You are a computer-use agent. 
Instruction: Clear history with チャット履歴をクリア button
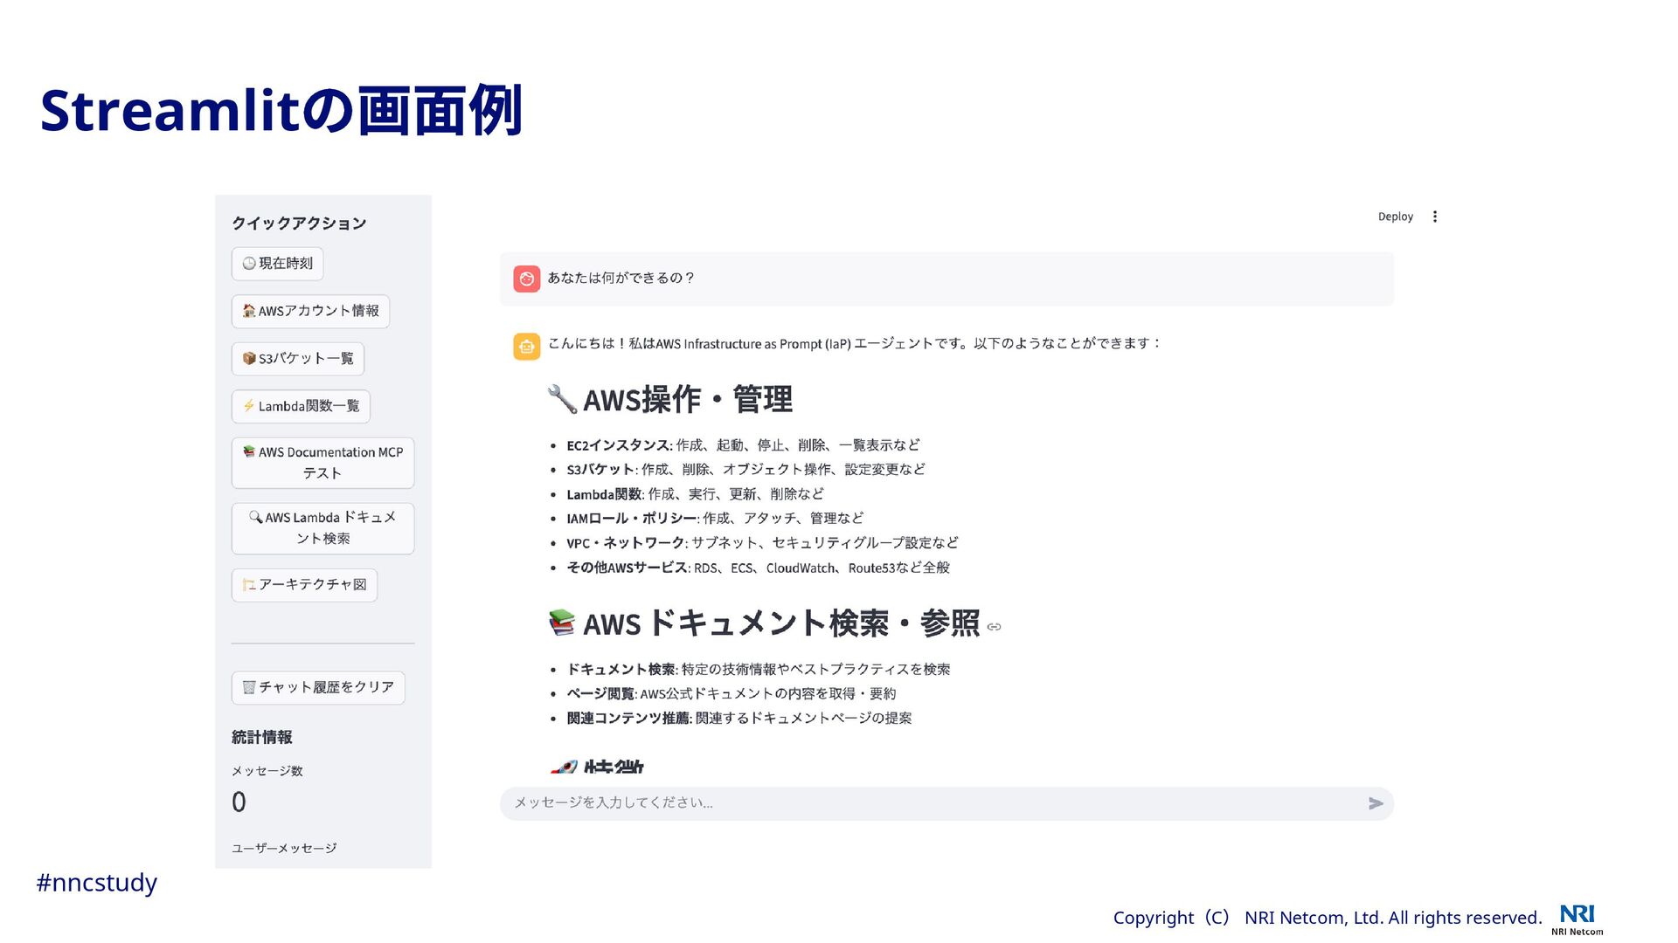tap(318, 688)
